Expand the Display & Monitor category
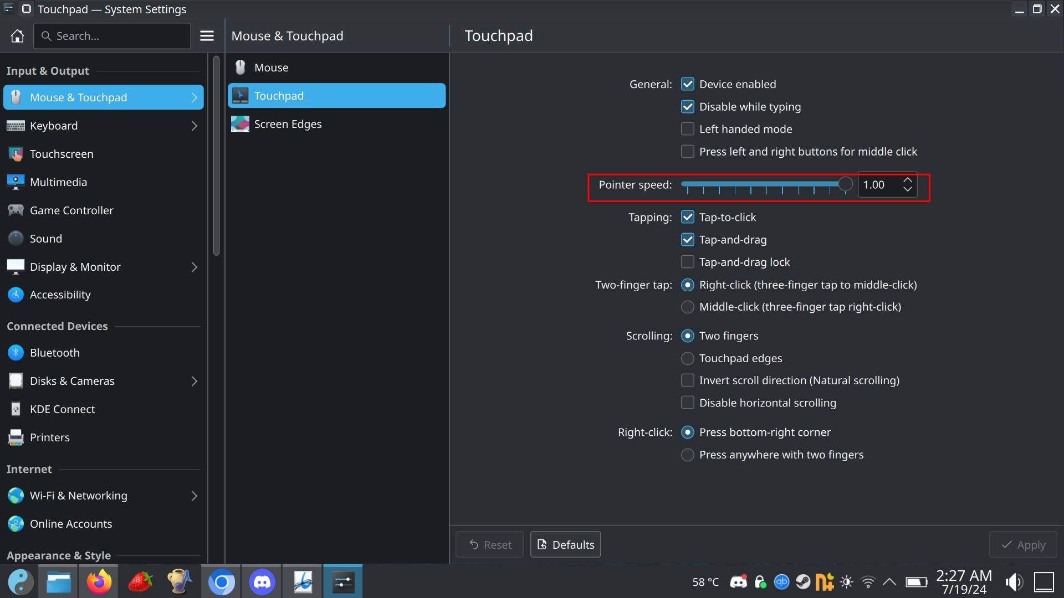This screenshot has width=1064, height=598. pos(194,267)
